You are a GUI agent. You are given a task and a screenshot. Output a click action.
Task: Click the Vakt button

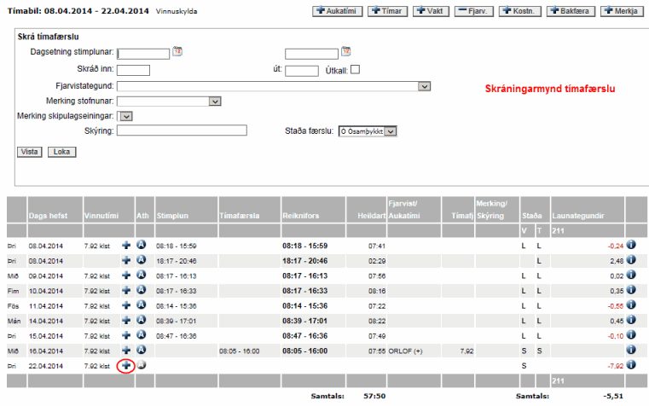(x=431, y=11)
